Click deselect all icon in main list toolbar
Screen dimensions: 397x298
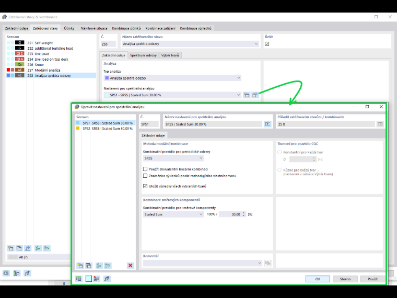(x=46, y=248)
